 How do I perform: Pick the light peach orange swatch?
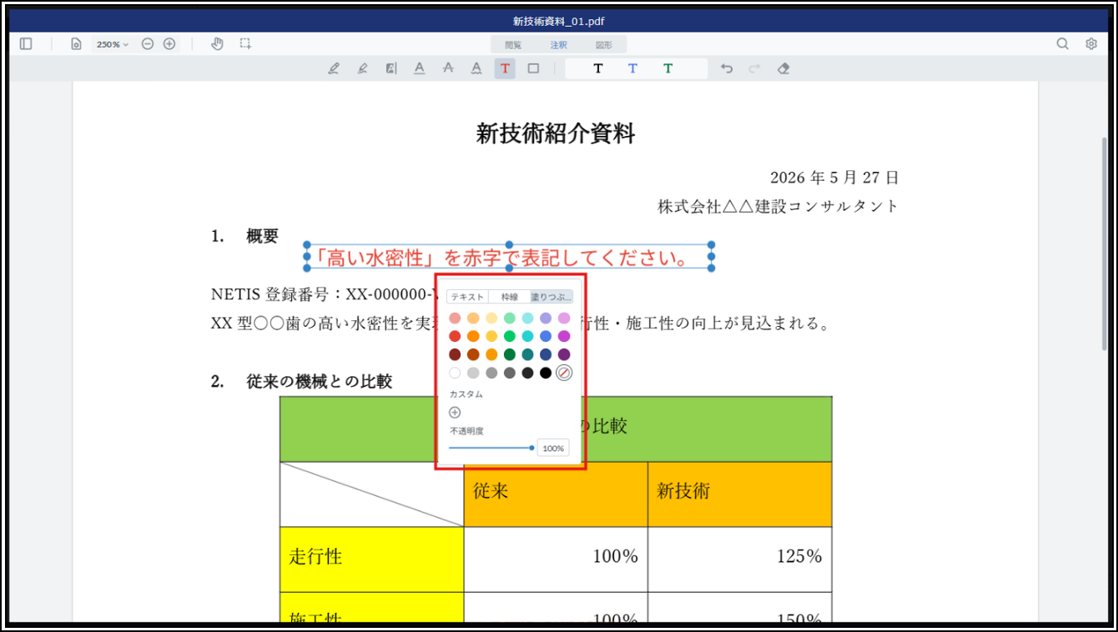point(473,318)
